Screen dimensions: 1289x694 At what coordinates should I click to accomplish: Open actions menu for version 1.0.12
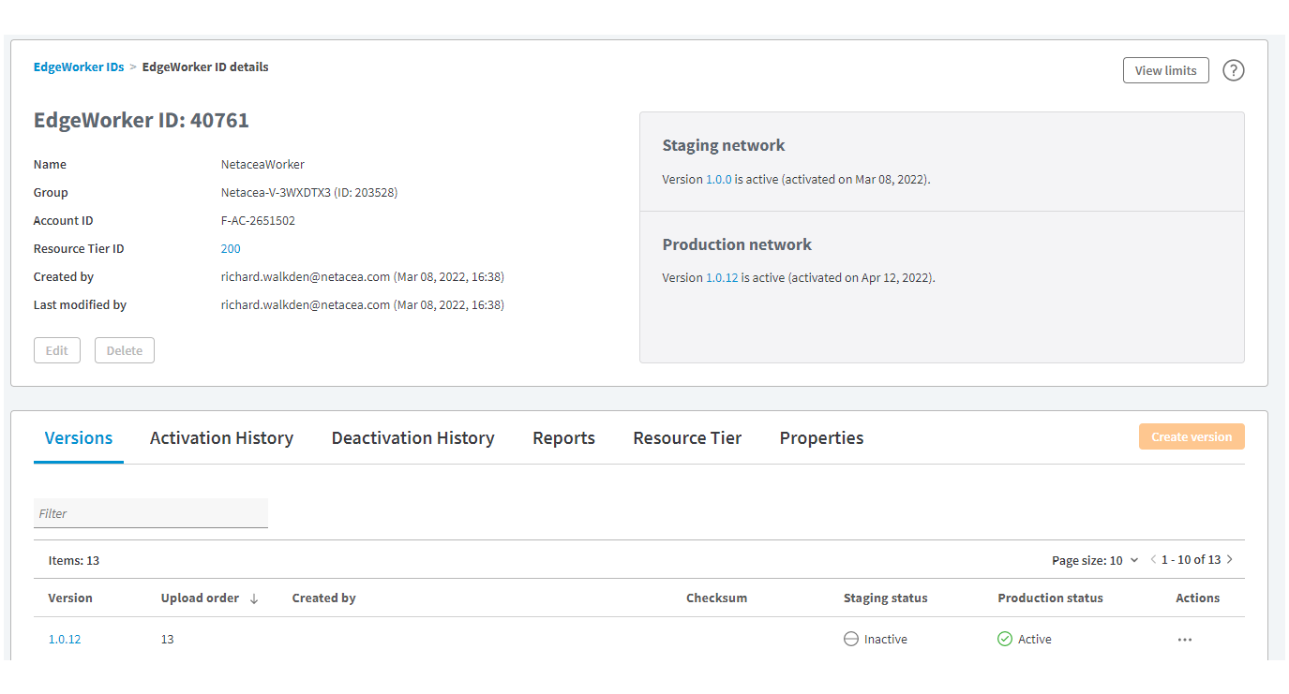1185,640
